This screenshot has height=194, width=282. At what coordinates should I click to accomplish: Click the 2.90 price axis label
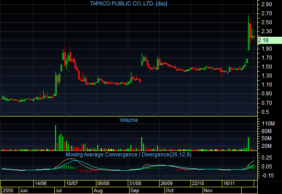coord(266,4)
